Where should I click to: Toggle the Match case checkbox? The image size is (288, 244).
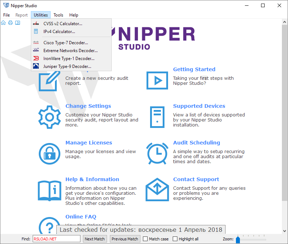(x=145, y=239)
